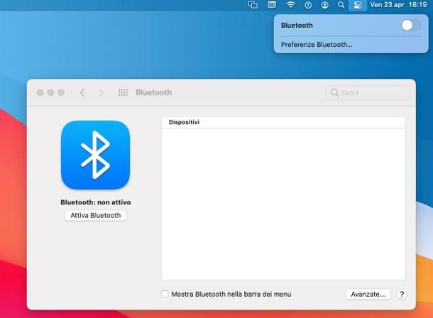Click the Bluetooth: non attivo status text
The height and width of the screenshot is (318, 433).
96,202
